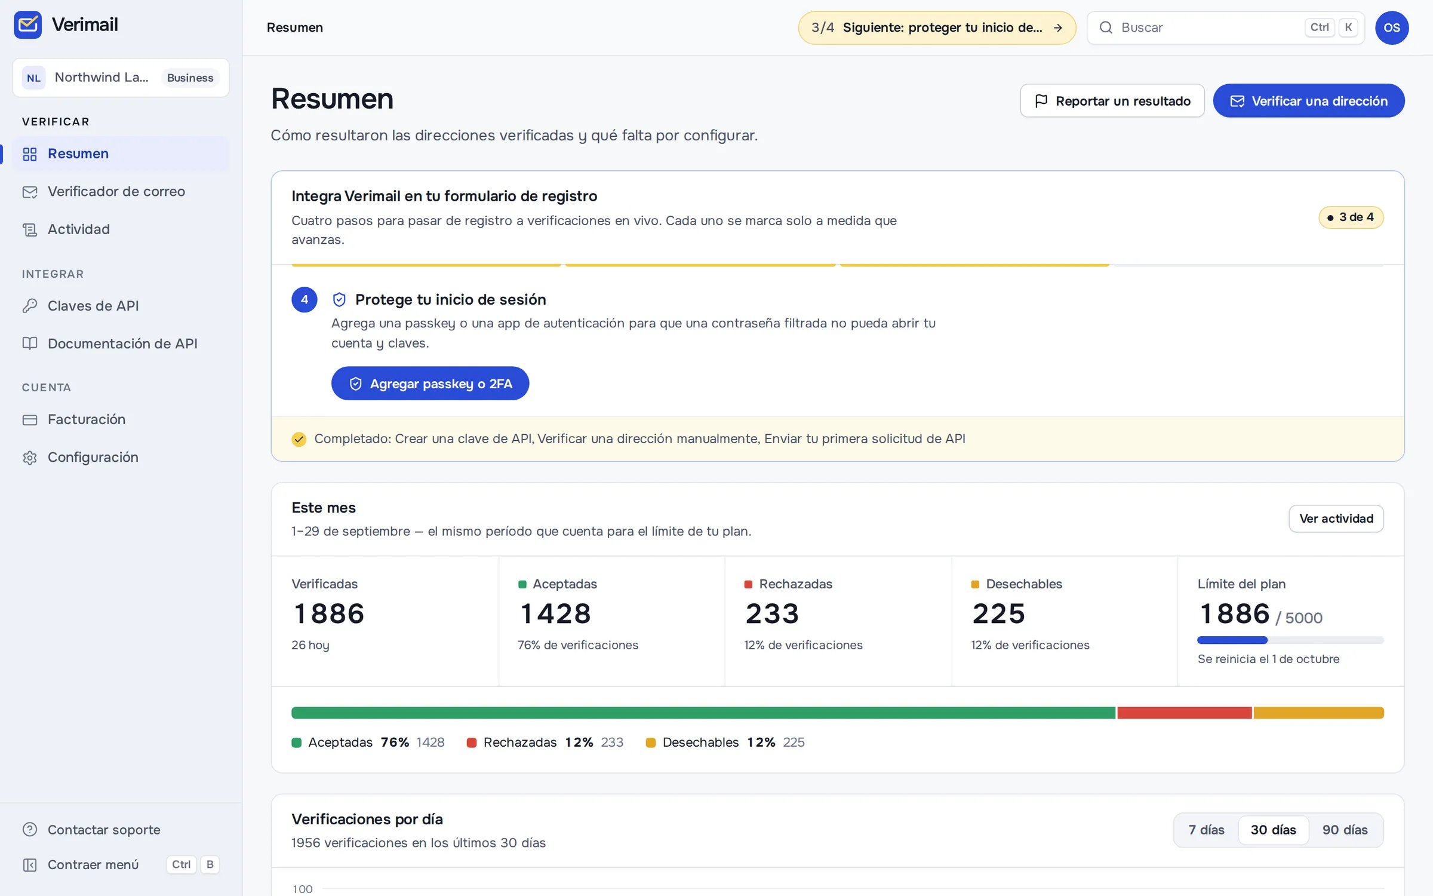This screenshot has width=1433, height=896.
Task: Click Agregar passkey o 2FA button
Action: (430, 383)
